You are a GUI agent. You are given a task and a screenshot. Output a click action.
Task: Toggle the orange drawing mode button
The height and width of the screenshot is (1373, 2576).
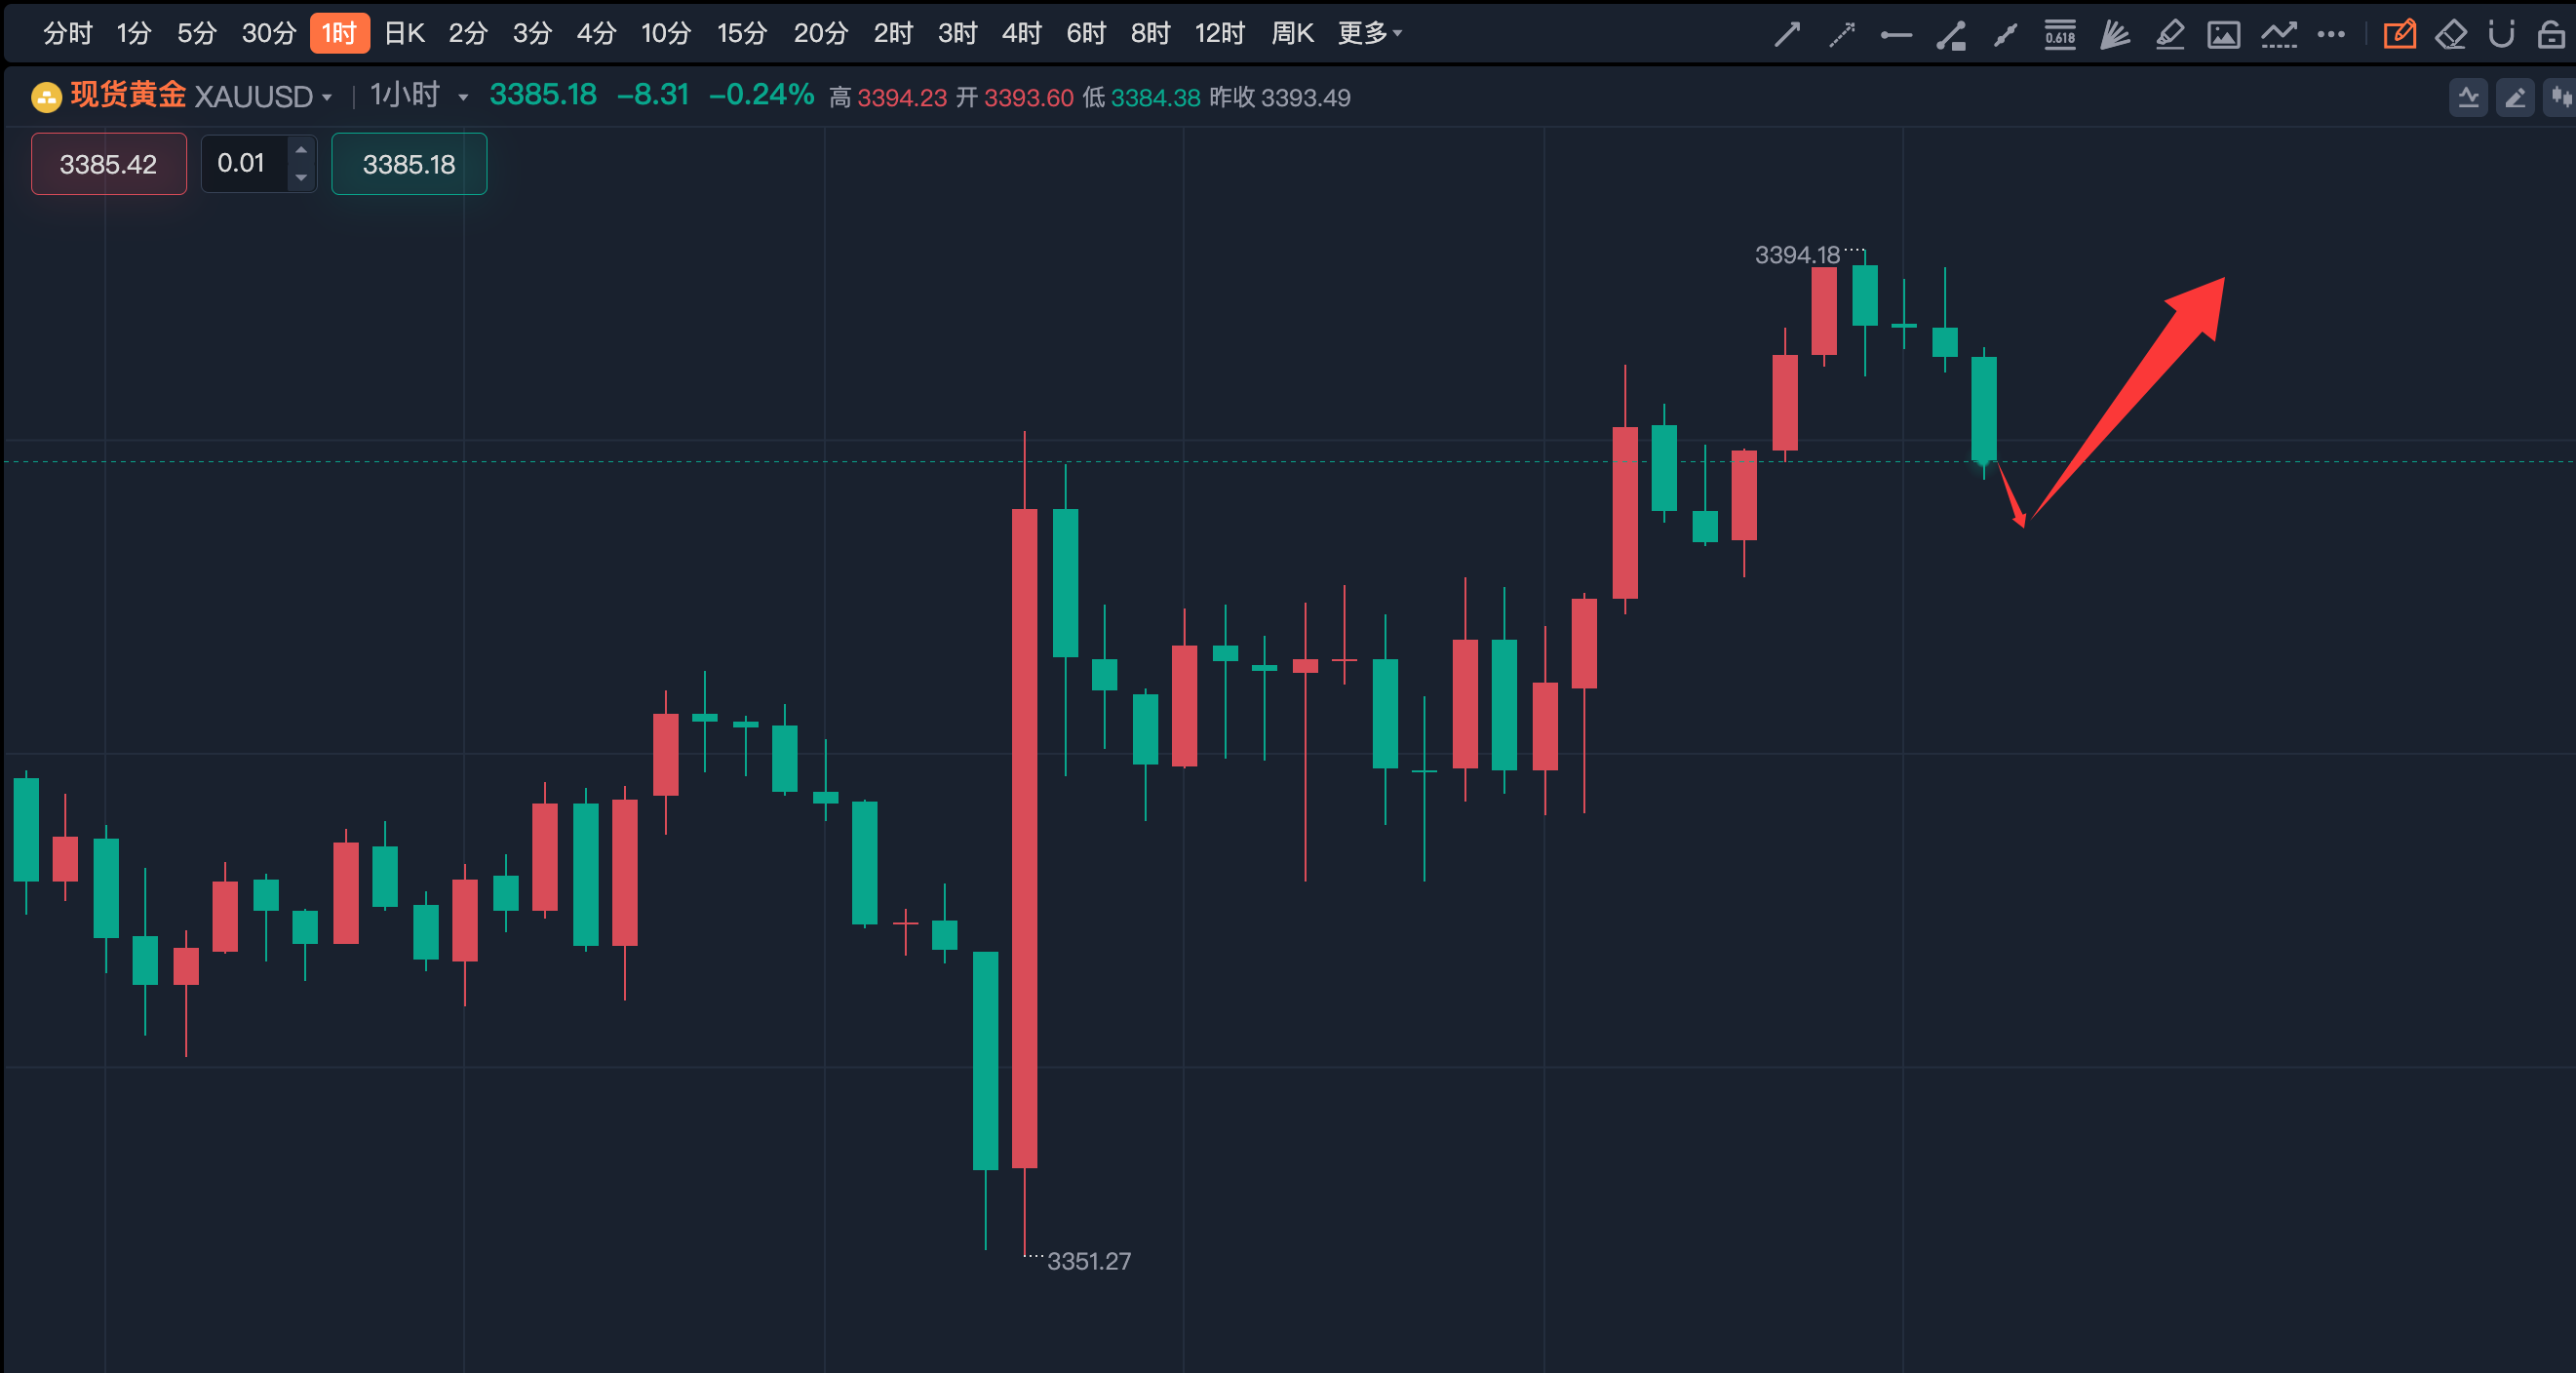click(x=2399, y=35)
